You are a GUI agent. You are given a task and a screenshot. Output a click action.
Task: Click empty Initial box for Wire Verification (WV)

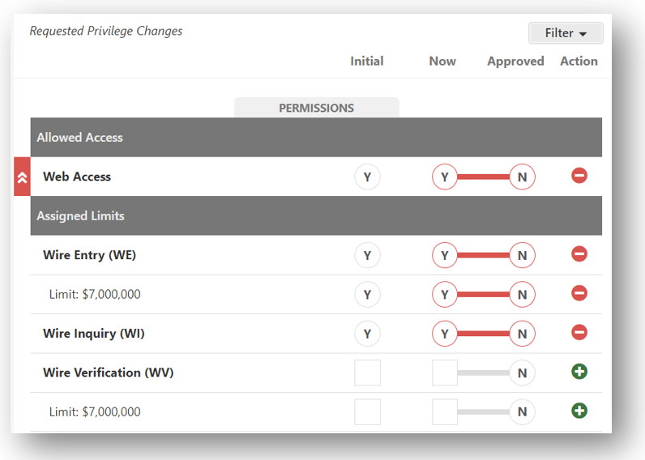coord(367,373)
